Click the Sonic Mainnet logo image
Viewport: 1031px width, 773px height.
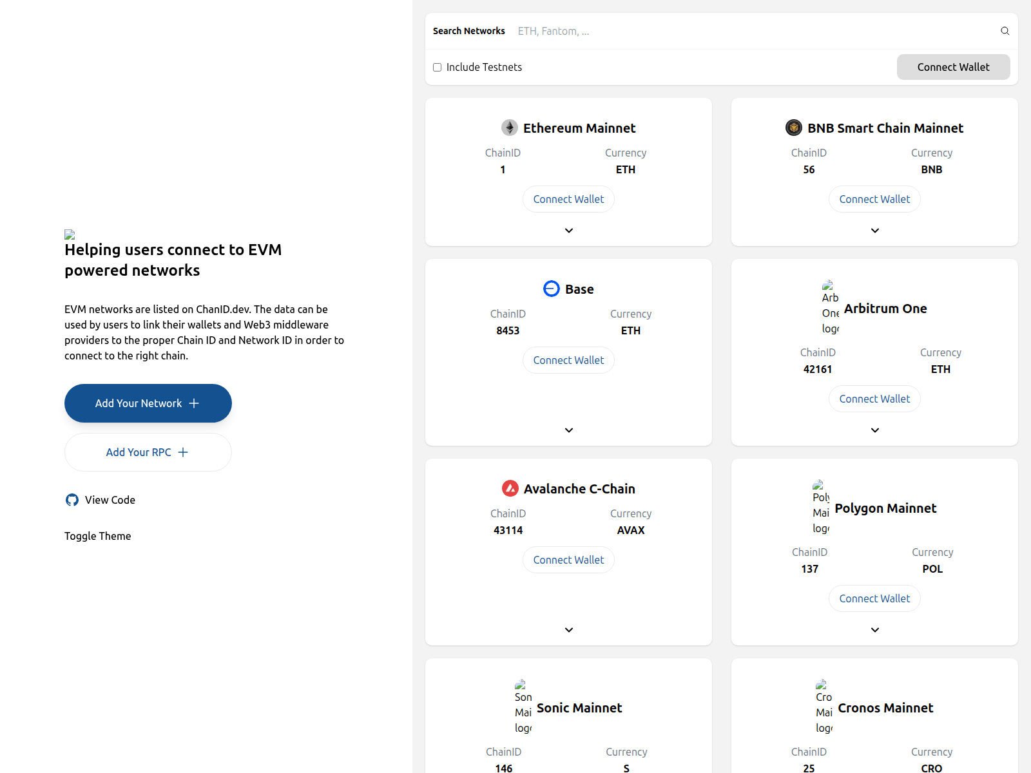tap(523, 707)
